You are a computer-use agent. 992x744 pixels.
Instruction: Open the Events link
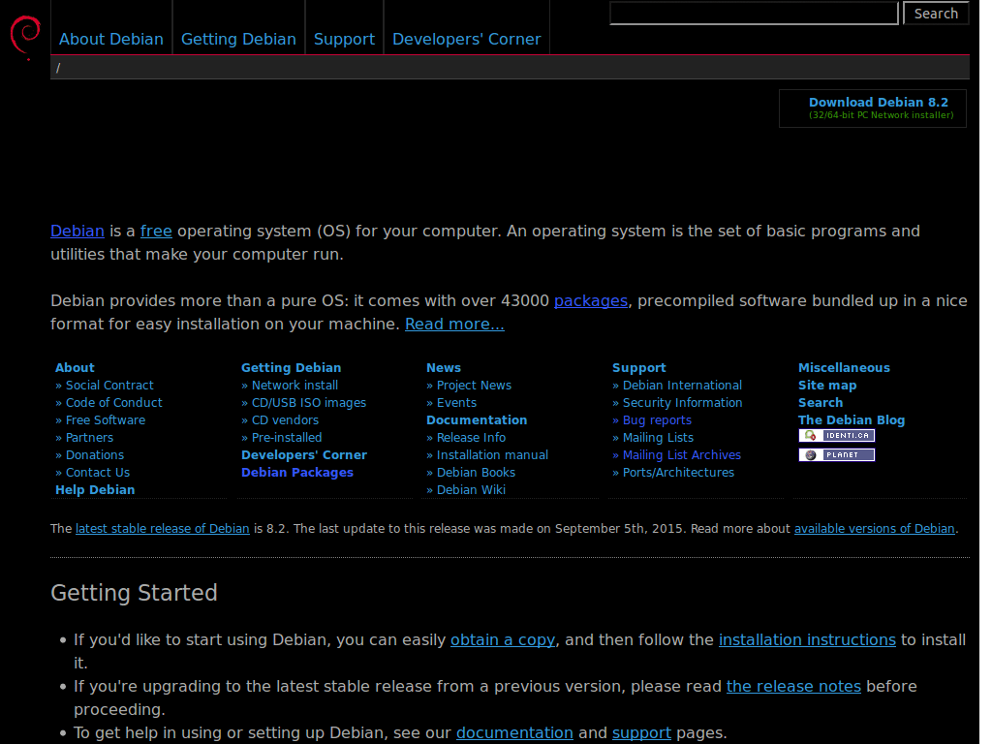pos(456,402)
